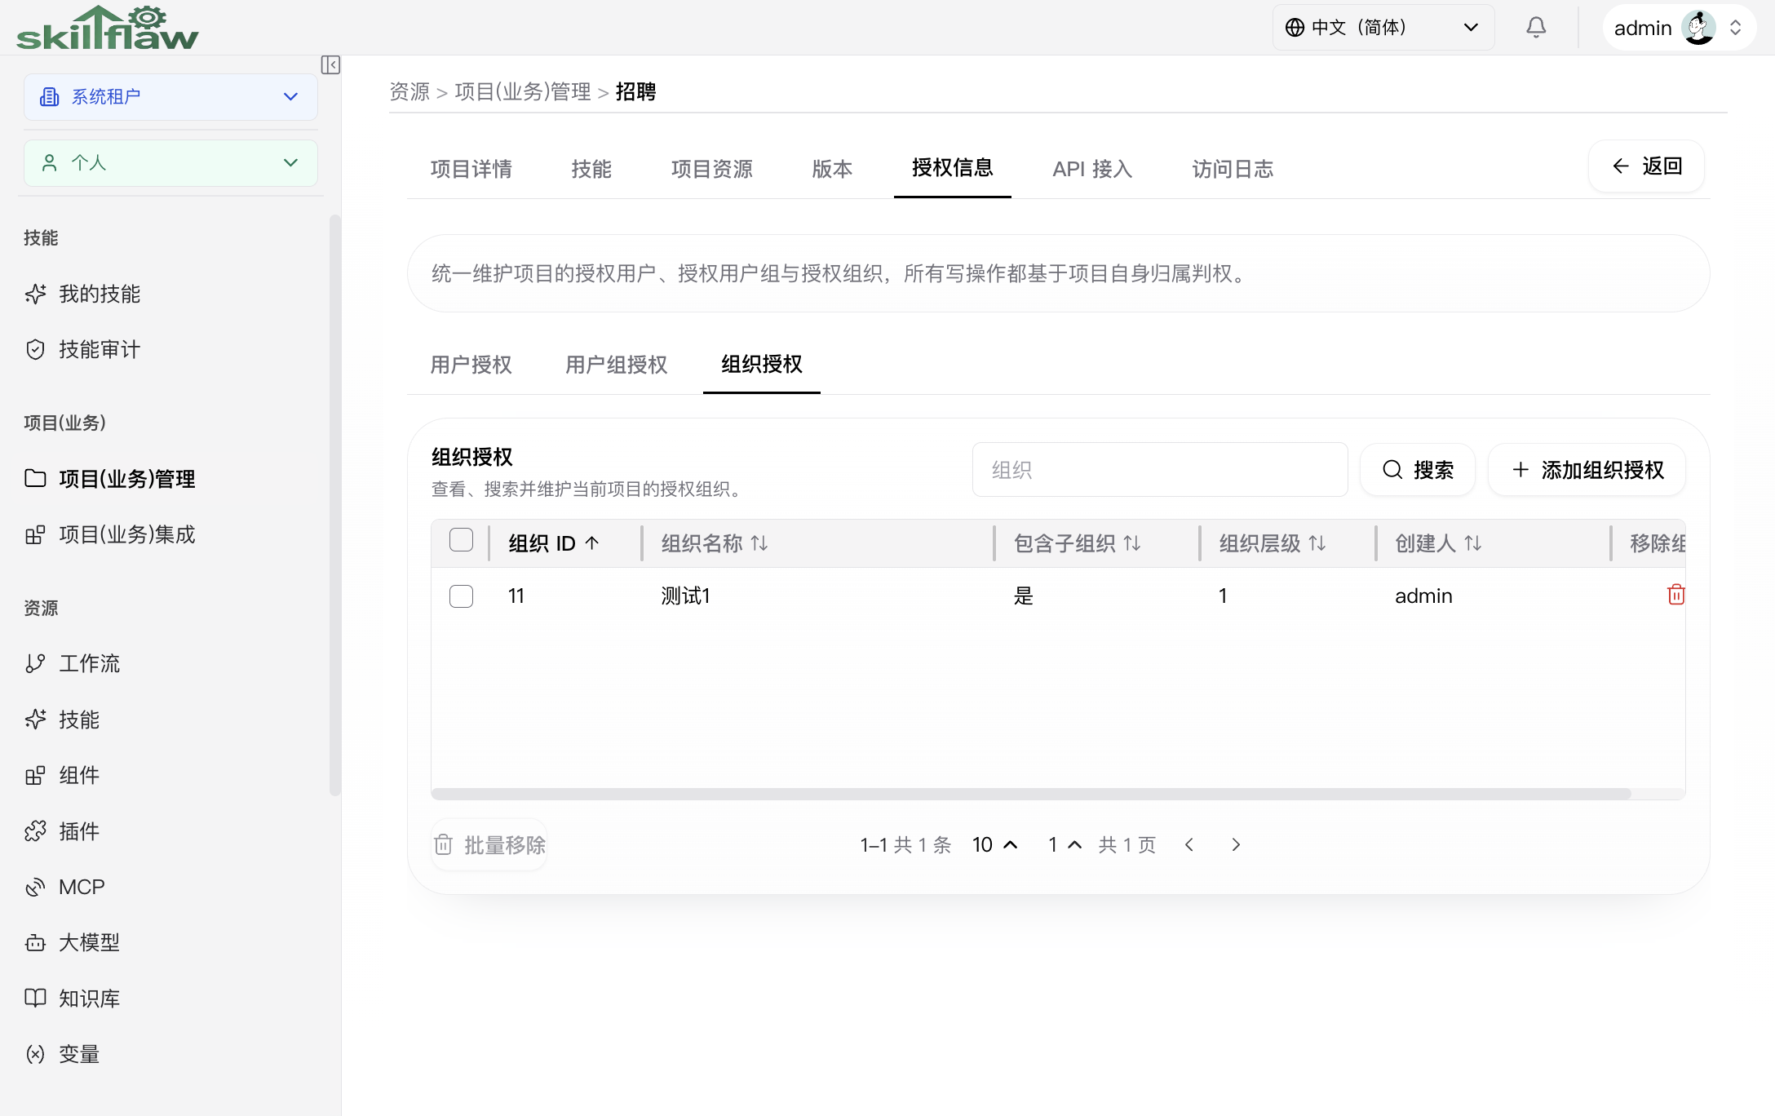
Task: Sort by 包含子组织 column
Action: tap(1077, 543)
